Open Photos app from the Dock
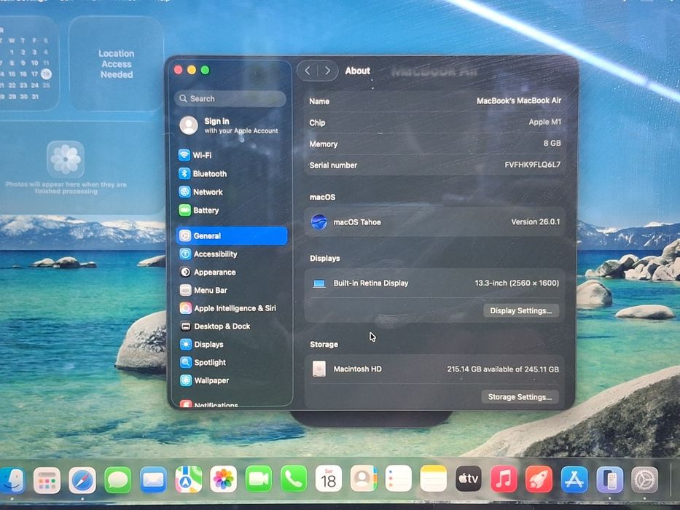 [x=223, y=479]
